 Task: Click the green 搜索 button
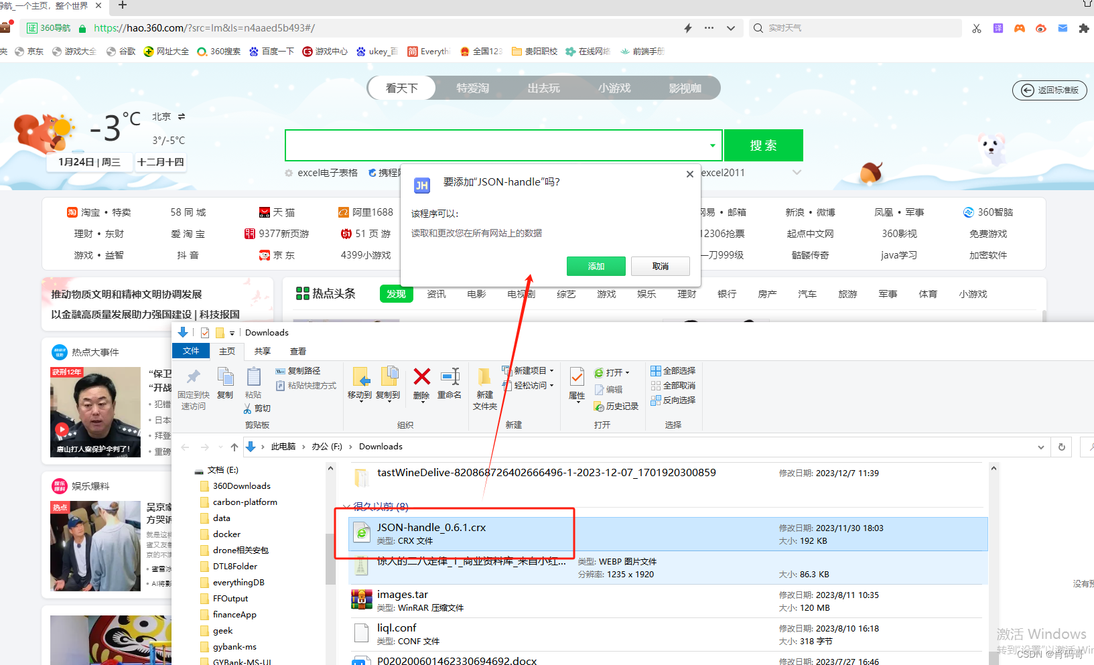[763, 145]
